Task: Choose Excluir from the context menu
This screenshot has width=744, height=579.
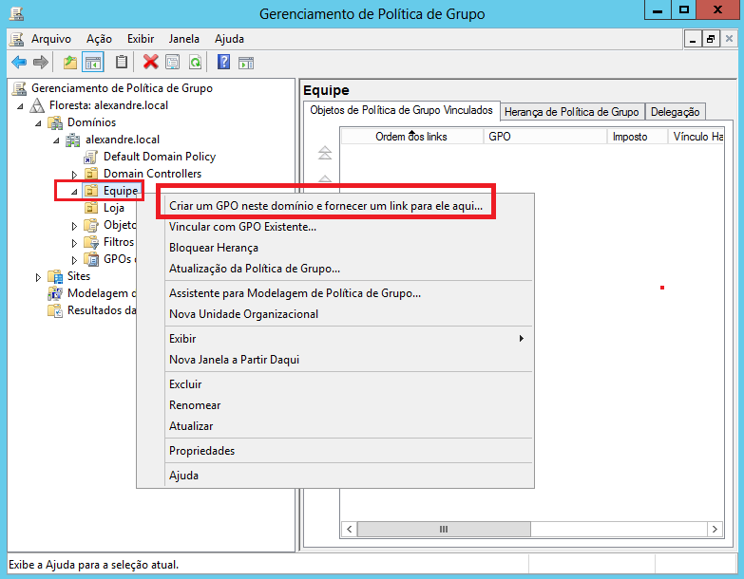Action: 349,384
